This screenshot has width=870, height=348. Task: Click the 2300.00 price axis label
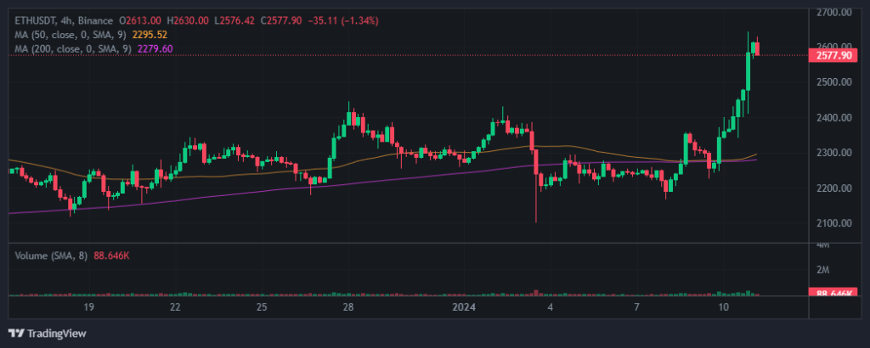(x=833, y=153)
